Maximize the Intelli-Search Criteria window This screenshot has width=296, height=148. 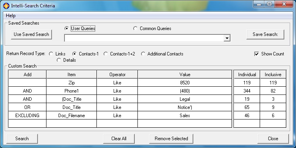pyautogui.click(x=269, y=4)
